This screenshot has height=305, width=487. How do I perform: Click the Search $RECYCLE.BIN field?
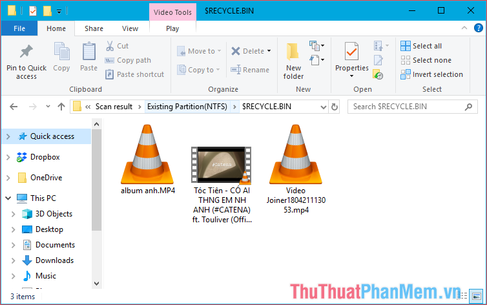(413, 107)
